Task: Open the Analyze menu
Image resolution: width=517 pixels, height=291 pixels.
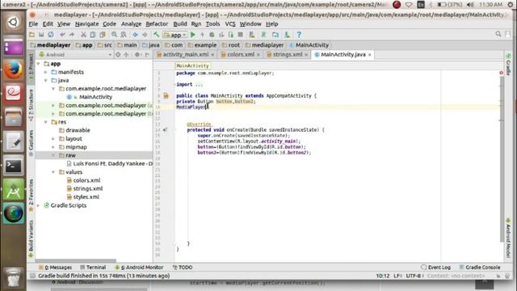Action: 131,23
